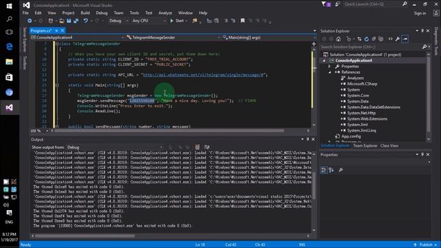Click Clear All icon in Output panel
The height and width of the screenshot is (248, 441).
(x=198, y=147)
